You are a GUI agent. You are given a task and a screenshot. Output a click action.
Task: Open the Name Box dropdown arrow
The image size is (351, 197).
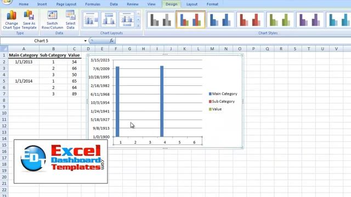click(86, 41)
